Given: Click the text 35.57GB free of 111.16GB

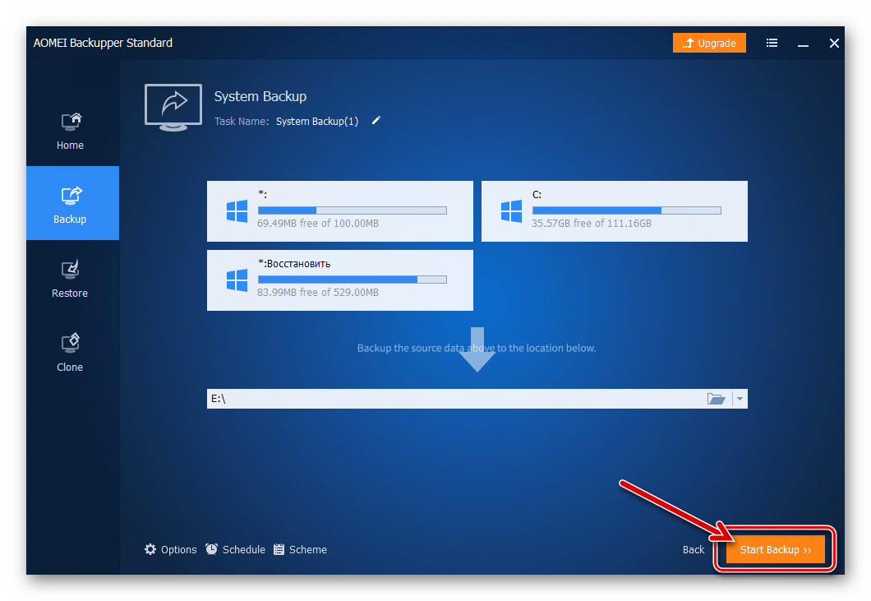Looking at the screenshot, I should click(592, 224).
